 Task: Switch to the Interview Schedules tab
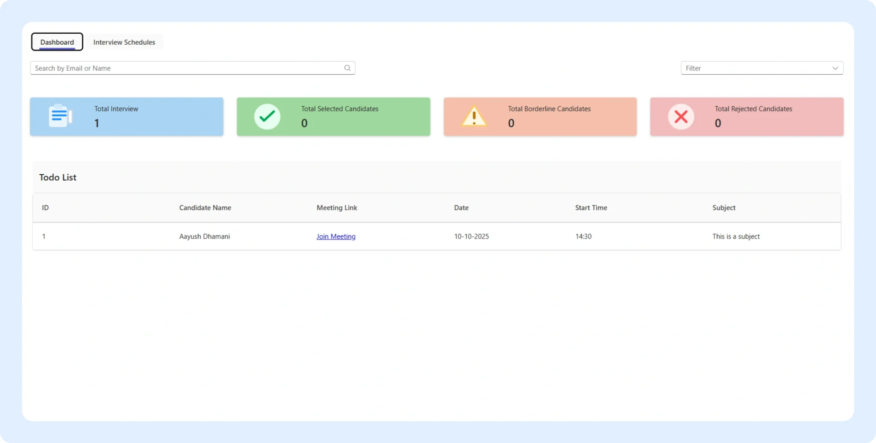[x=124, y=42]
